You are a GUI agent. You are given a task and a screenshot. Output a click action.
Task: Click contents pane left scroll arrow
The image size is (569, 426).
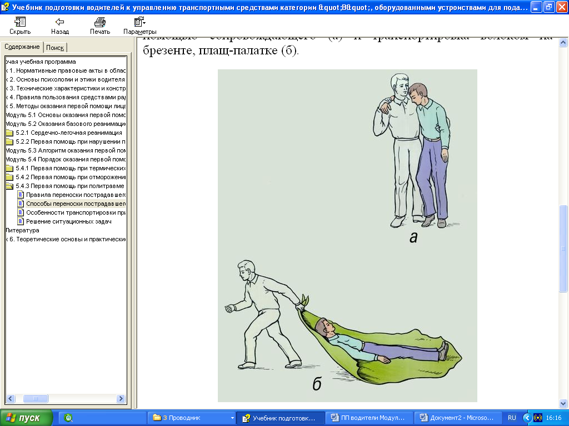tap(11, 398)
